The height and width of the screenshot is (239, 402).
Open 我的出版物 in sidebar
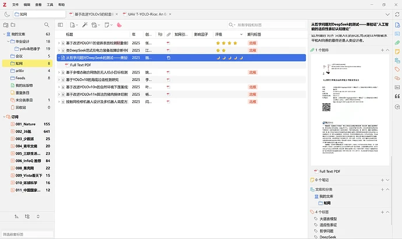[x=27, y=85]
